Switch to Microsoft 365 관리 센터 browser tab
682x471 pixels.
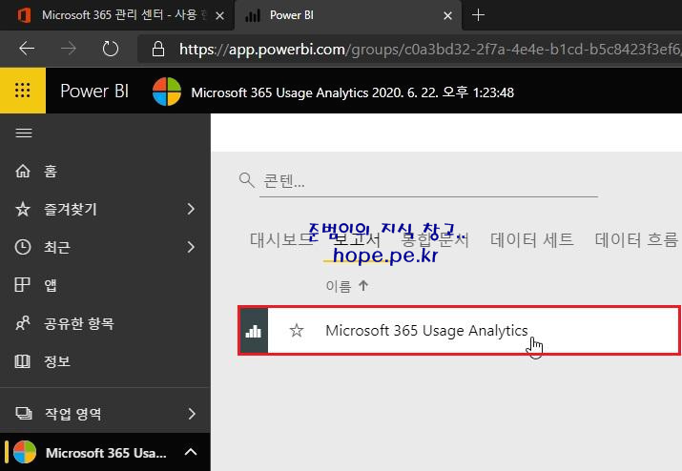click(117, 15)
